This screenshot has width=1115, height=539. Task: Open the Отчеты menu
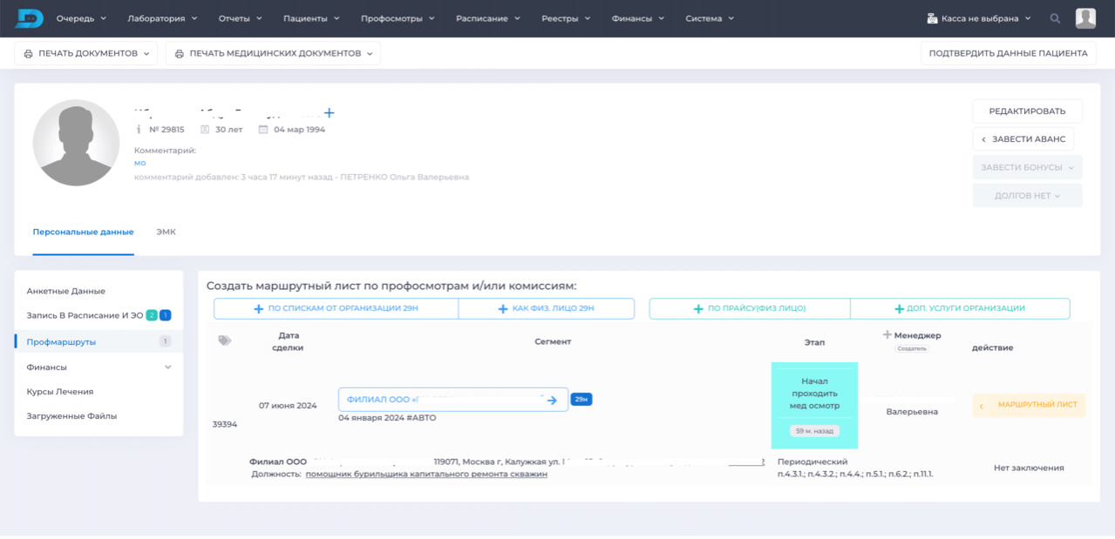tap(241, 18)
